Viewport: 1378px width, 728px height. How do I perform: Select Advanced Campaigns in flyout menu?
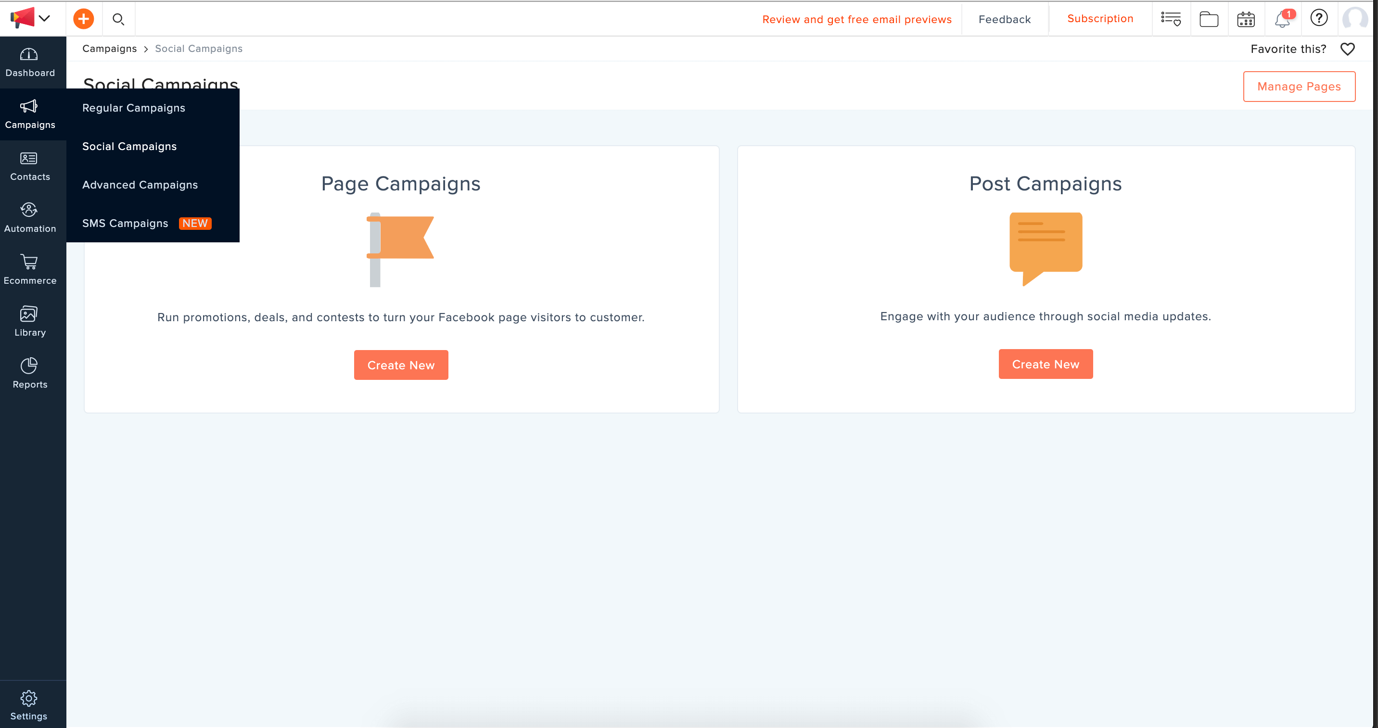[140, 185]
